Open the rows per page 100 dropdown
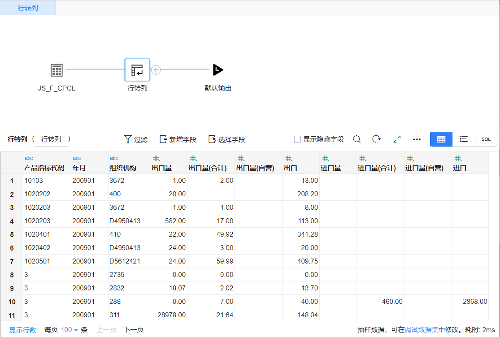 point(69,330)
